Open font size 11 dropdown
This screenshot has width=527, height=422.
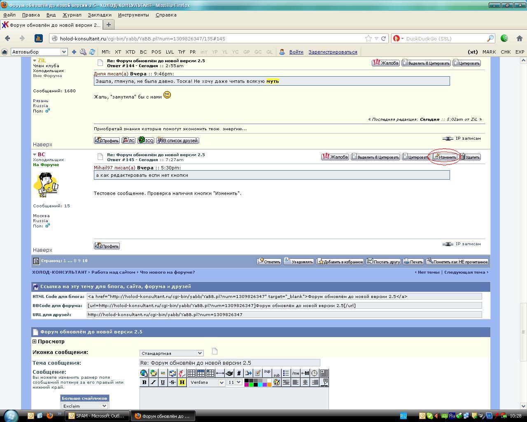click(x=235, y=382)
